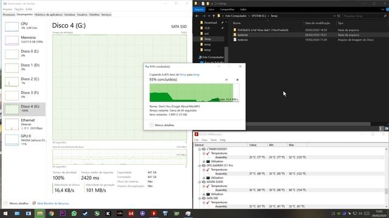Refresh the Explorer folder view

coord(339,16)
